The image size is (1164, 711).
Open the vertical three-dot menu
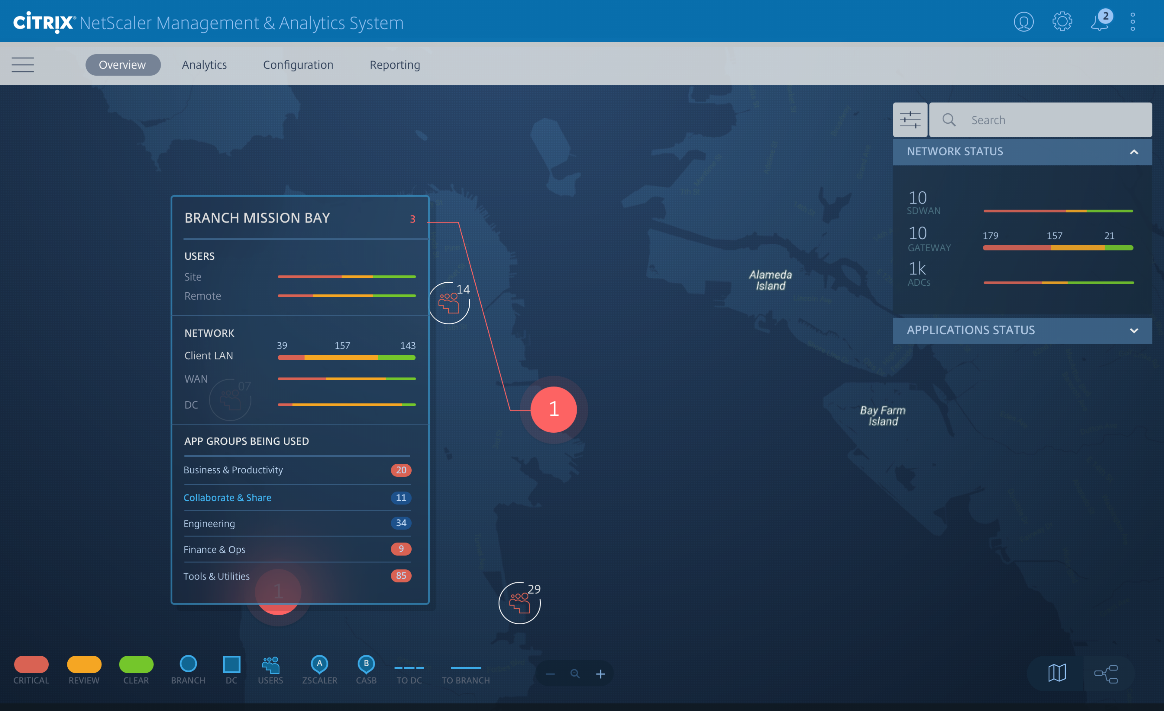click(1133, 22)
